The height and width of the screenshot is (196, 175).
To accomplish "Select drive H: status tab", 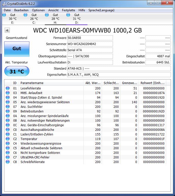I will [55, 19].
